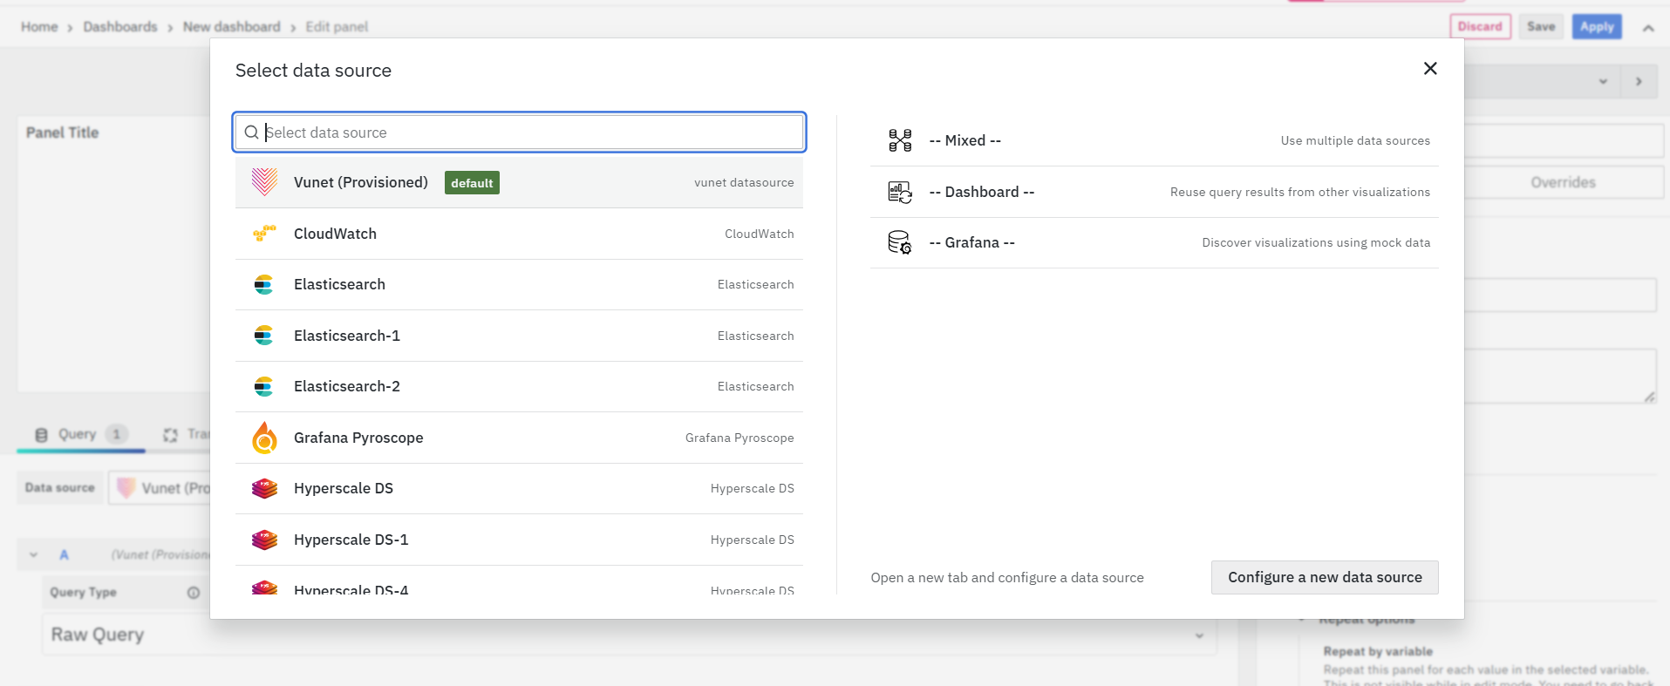Click the Vunet logo icon in list
Screen dimensions: 1670x686
point(264,182)
